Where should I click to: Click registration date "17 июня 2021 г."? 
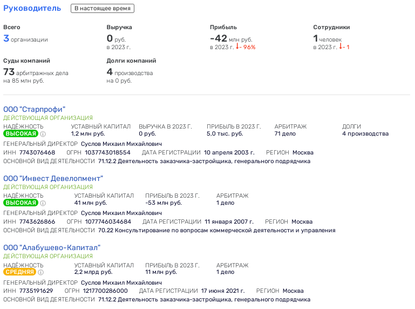223,291
